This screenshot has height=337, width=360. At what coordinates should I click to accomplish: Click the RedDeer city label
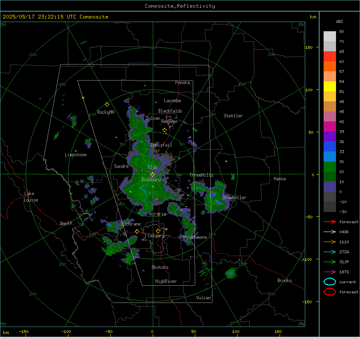170,121
